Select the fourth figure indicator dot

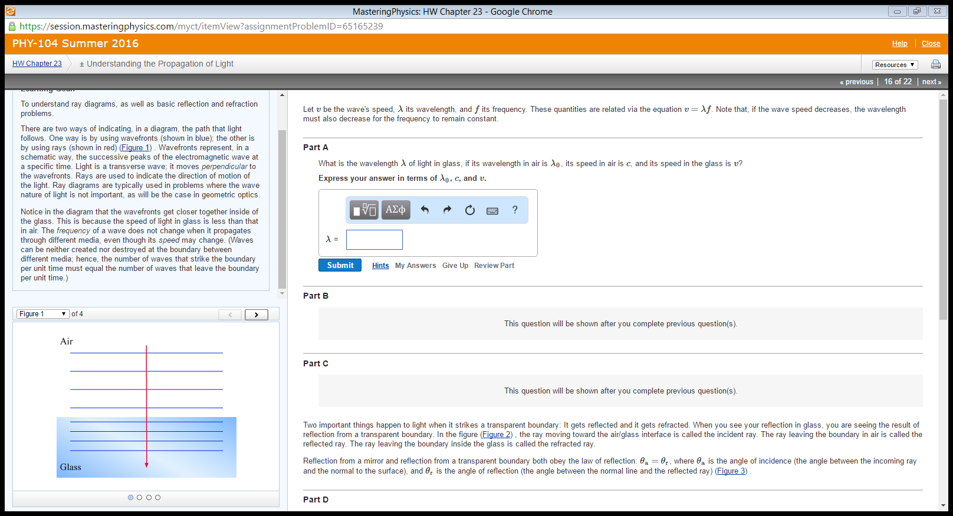click(157, 498)
